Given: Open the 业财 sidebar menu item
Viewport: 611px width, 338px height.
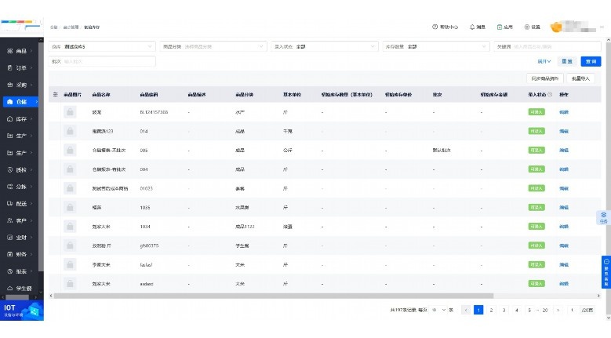Looking at the screenshot, I should click(x=20, y=237).
